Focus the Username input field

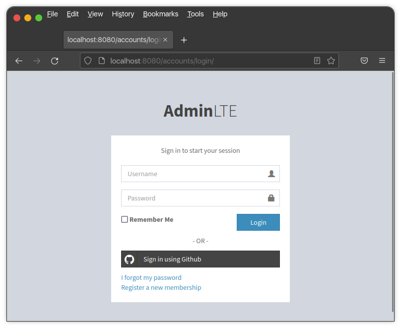click(x=200, y=174)
